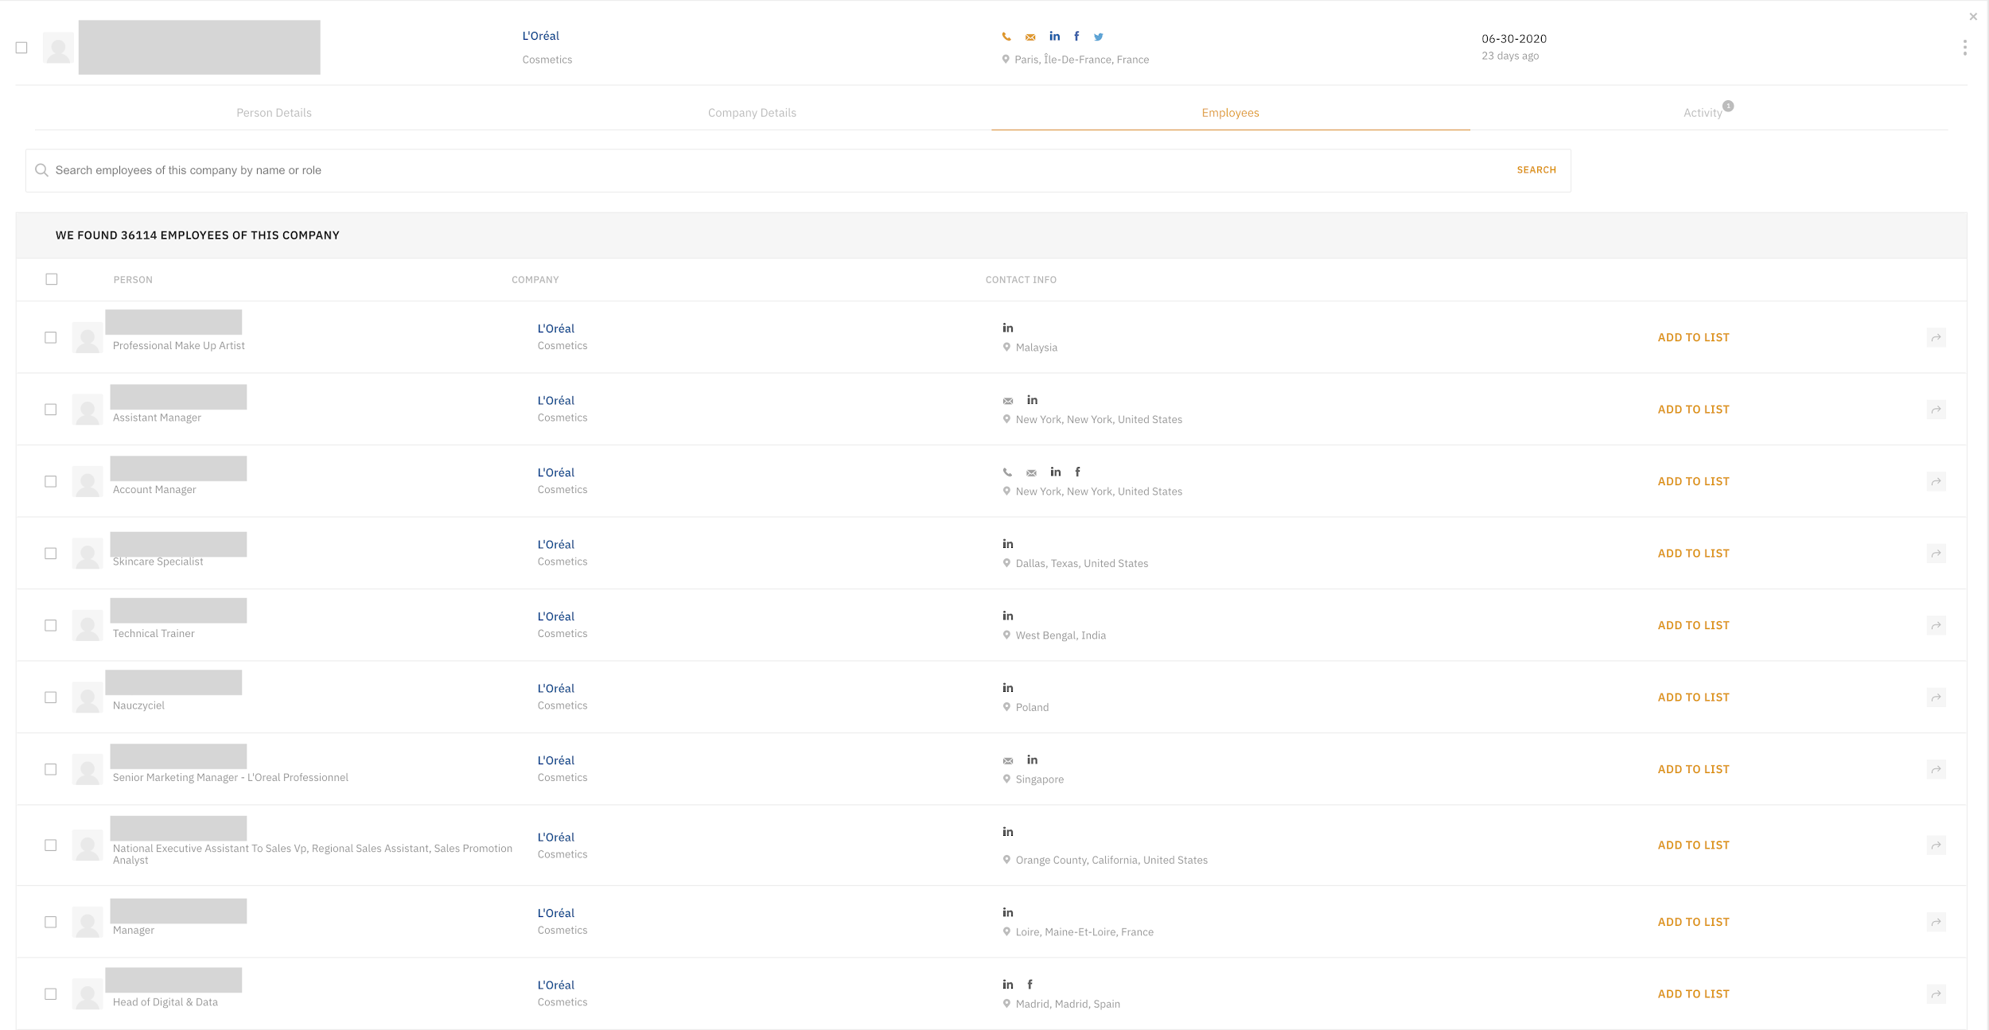Open Facebook icon for Head of Digital & Data
This screenshot has height=1030, width=1989.
point(1030,985)
